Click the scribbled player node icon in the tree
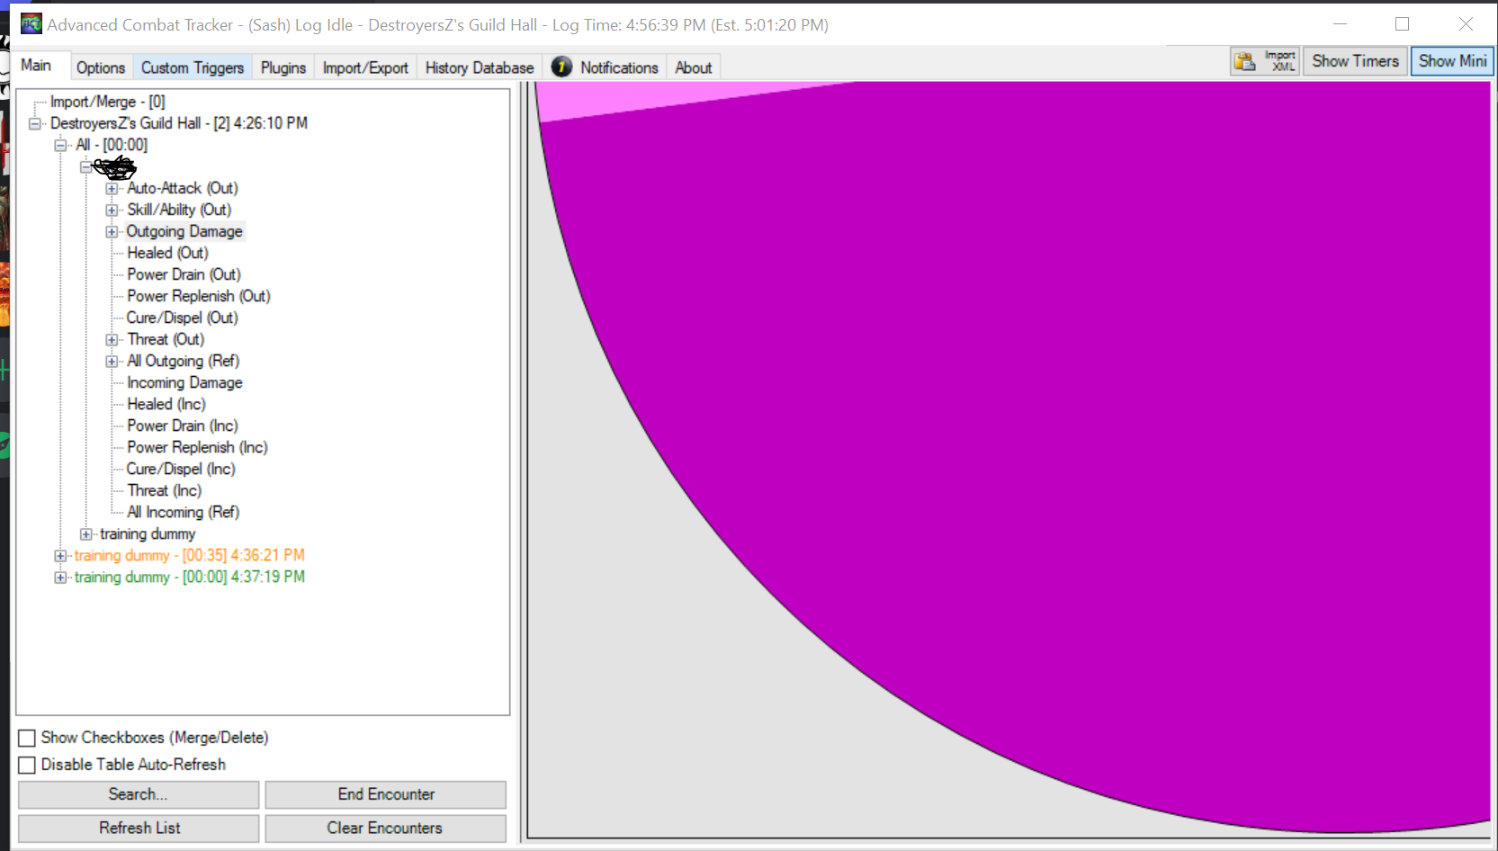The width and height of the screenshot is (1498, 851). coord(115,167)
